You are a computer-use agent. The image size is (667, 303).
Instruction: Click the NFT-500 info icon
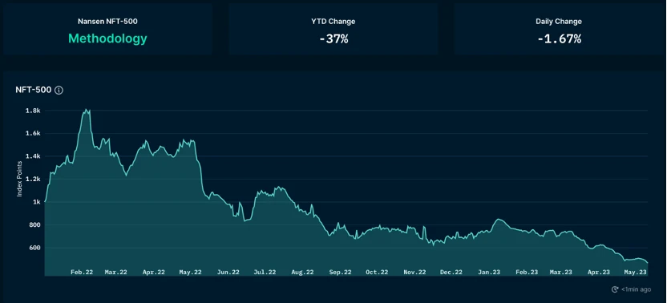point(59,91)
